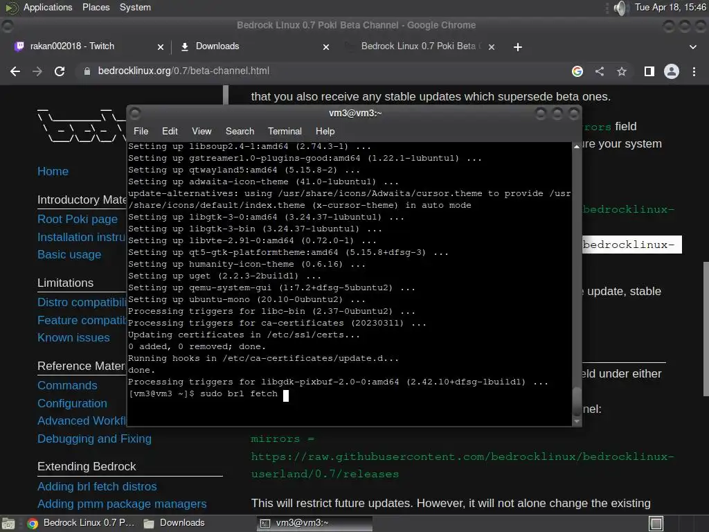This screenshot has width=709, height=532.
Task: Close the Bedrock Linux Beta tab
Action: 492,46
